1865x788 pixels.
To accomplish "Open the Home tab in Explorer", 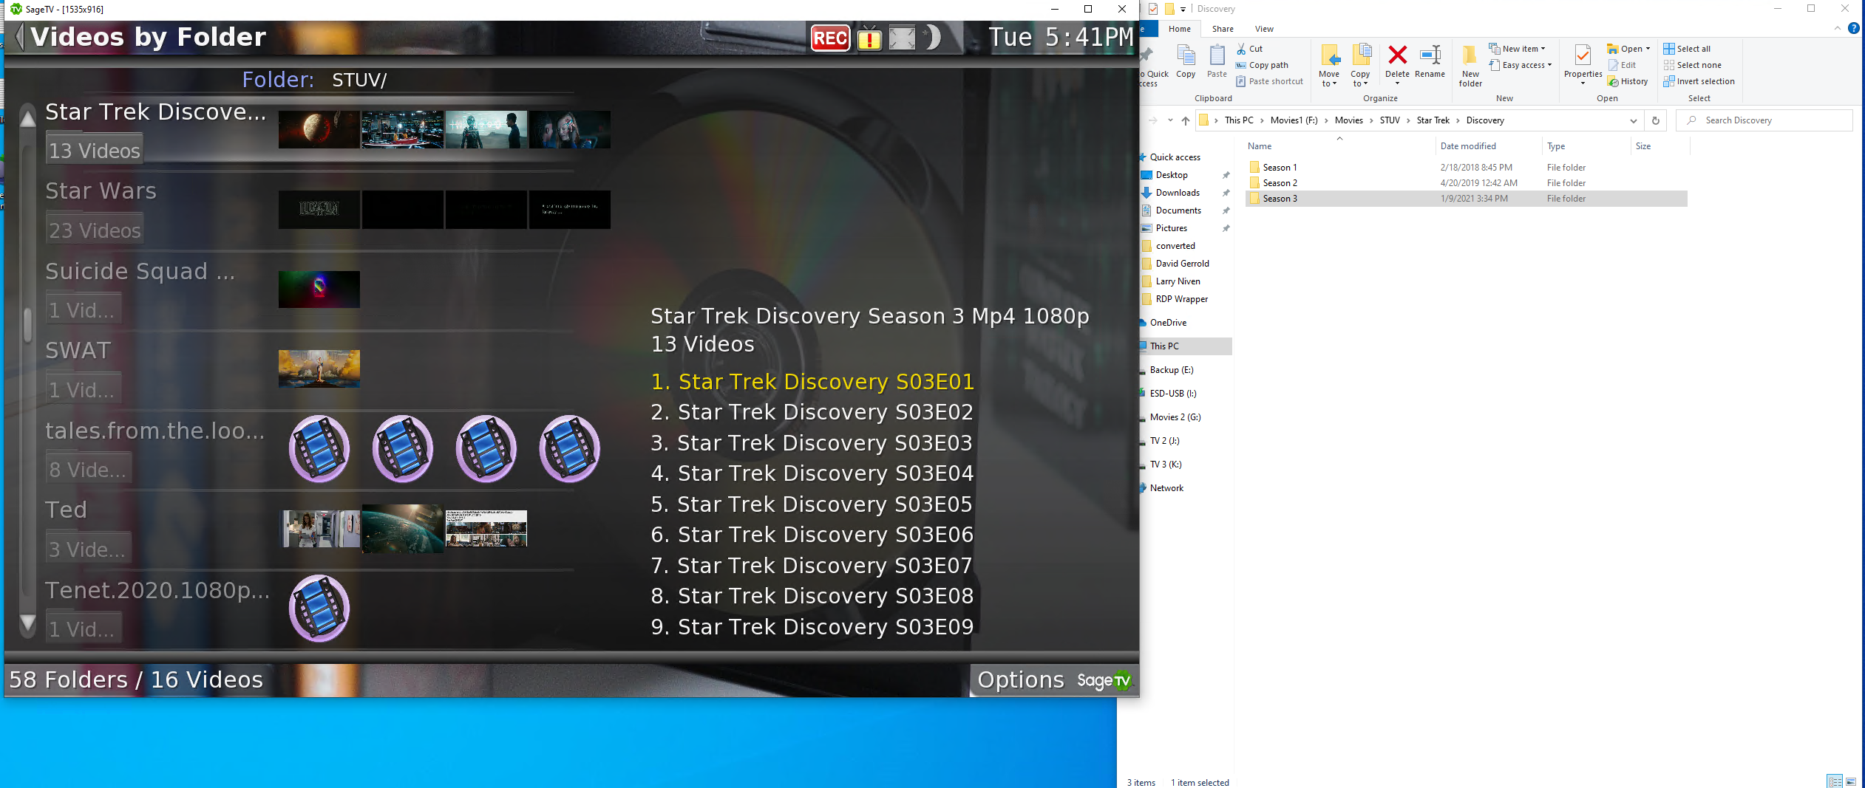I will pyautogui.click(x=1180, y=29).
